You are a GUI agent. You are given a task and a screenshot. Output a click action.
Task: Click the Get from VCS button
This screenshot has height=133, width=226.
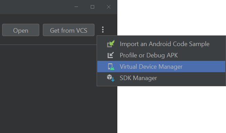[x=69, y=30]
